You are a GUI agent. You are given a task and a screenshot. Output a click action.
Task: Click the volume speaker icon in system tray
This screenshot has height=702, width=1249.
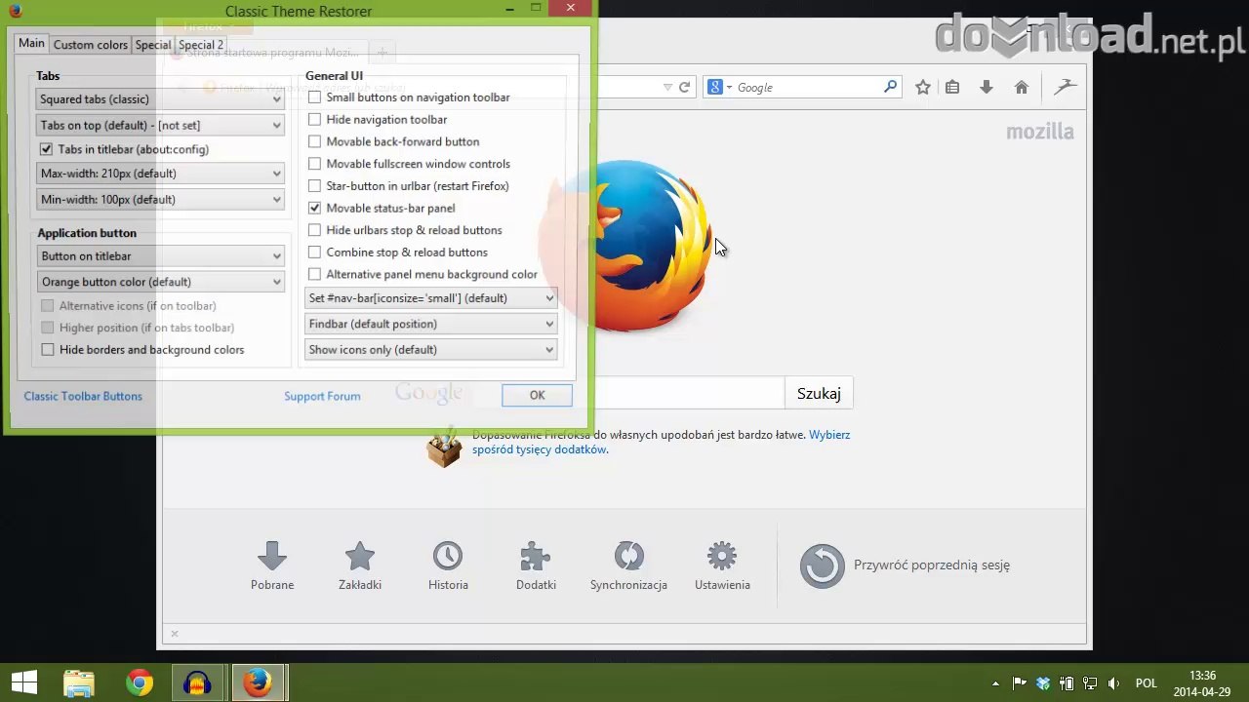[x=1114, y=683]
